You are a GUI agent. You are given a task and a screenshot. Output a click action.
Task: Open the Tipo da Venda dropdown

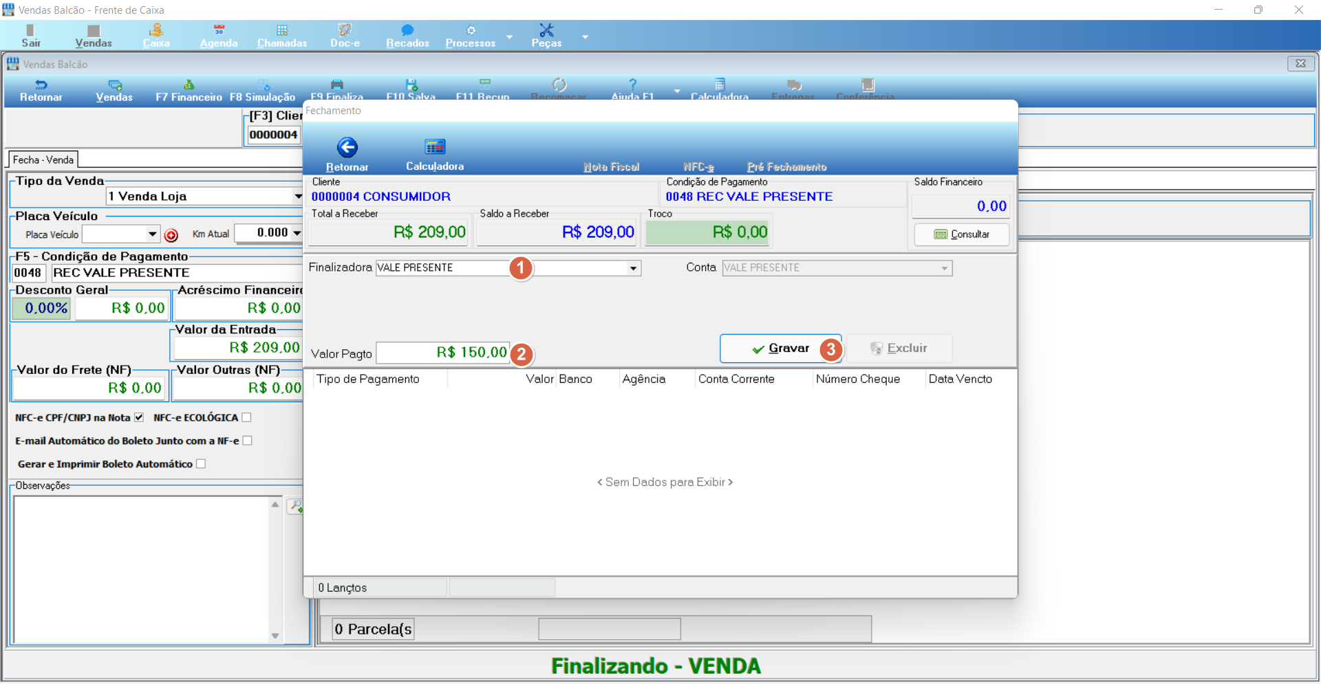coord(297,196)
